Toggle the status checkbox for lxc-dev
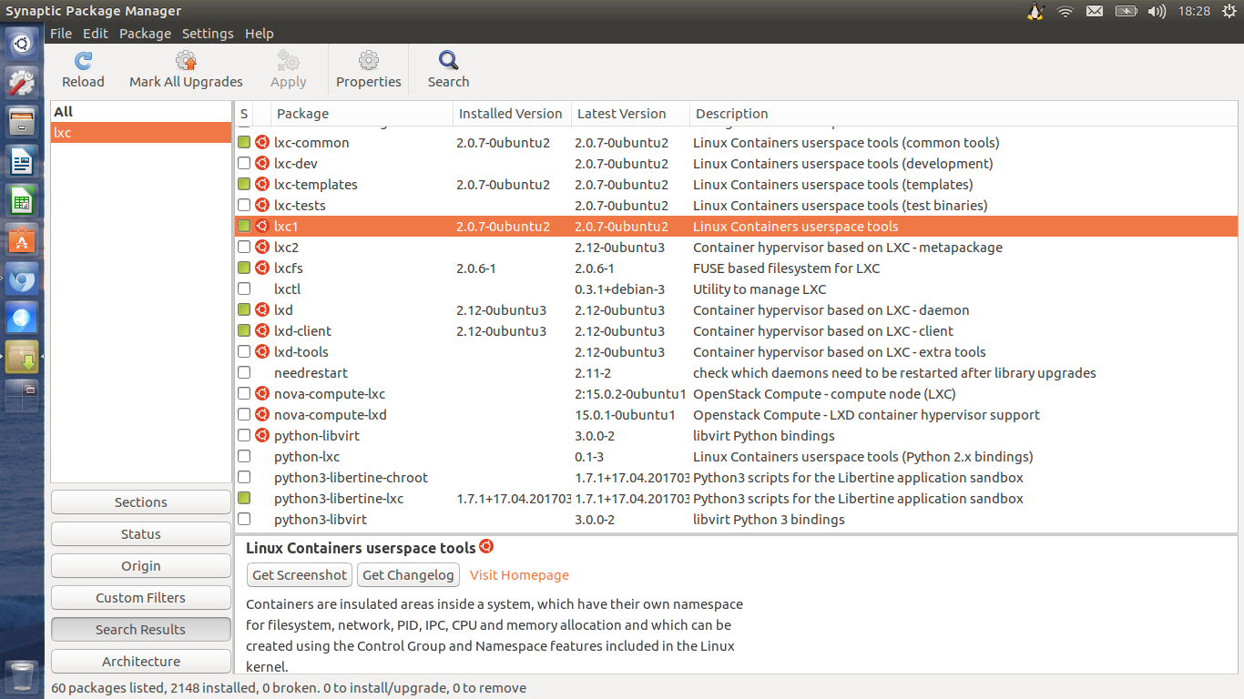Screen dimensions: 1244x699 coord(244,163)
